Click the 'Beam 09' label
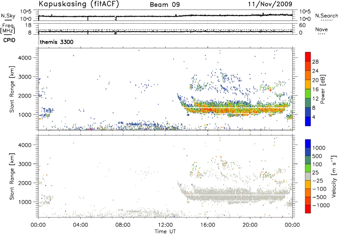 pos(165,5)
